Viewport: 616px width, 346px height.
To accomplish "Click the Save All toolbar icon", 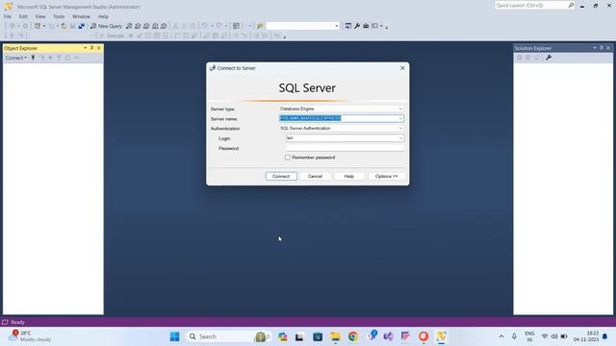I will 81,26.
